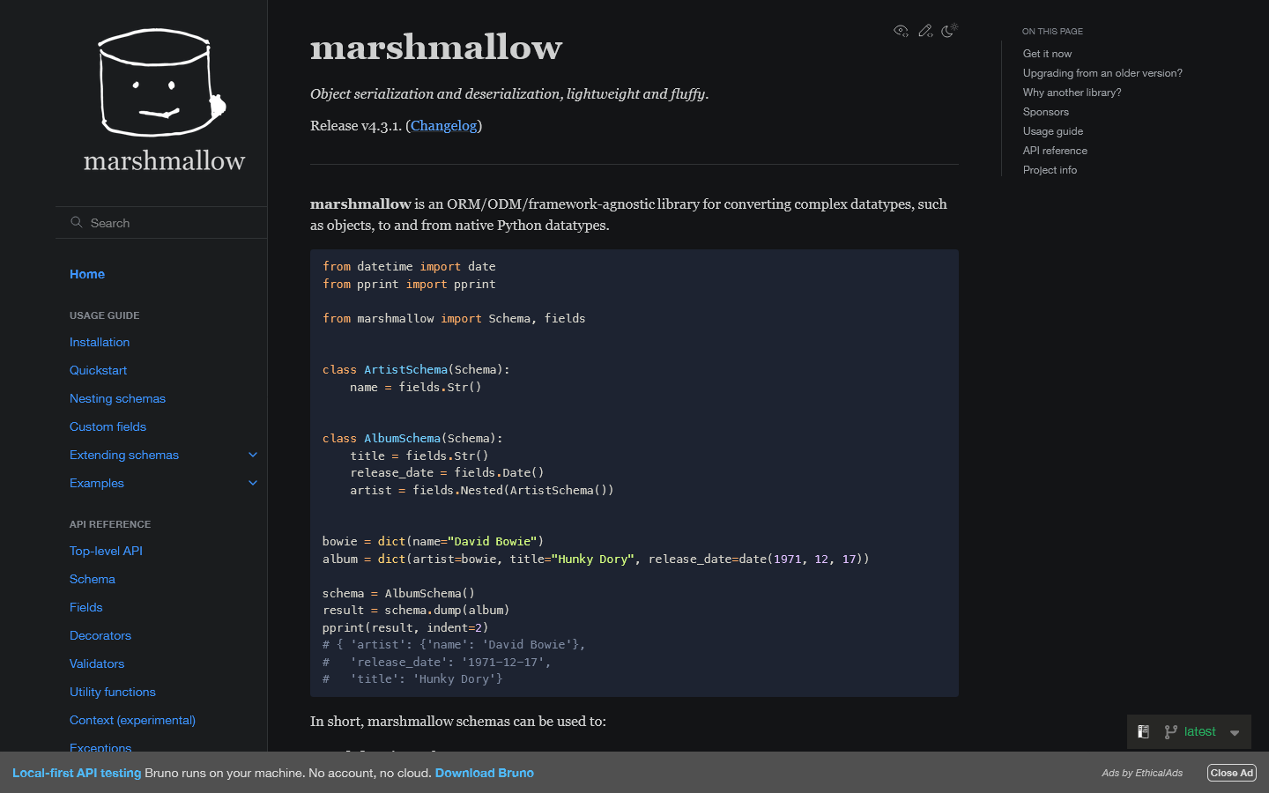Follow the Changelog link
The image size is (1269, 793).
coord(443,125)
